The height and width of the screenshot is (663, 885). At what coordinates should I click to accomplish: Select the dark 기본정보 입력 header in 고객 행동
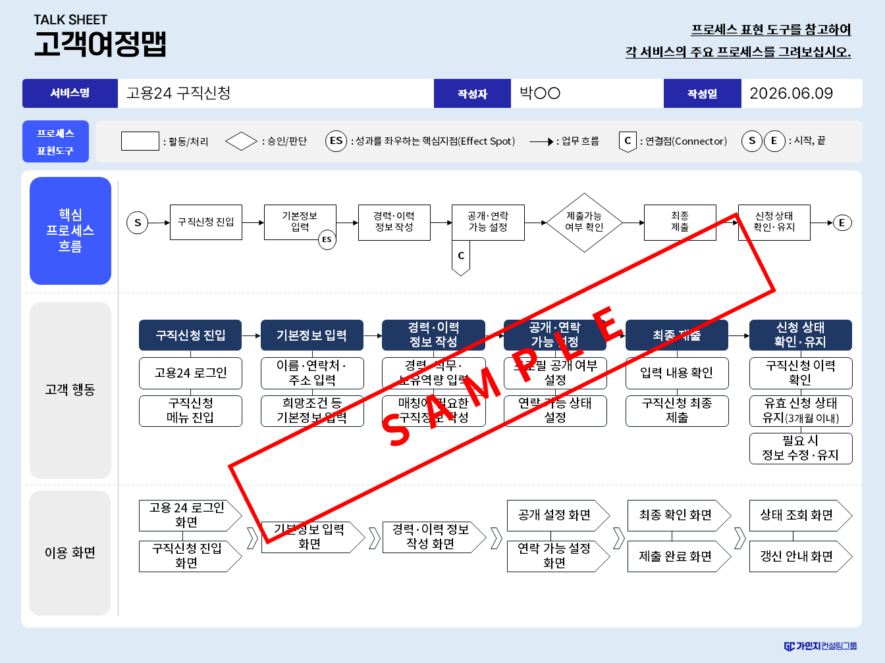tap(312, 335)
